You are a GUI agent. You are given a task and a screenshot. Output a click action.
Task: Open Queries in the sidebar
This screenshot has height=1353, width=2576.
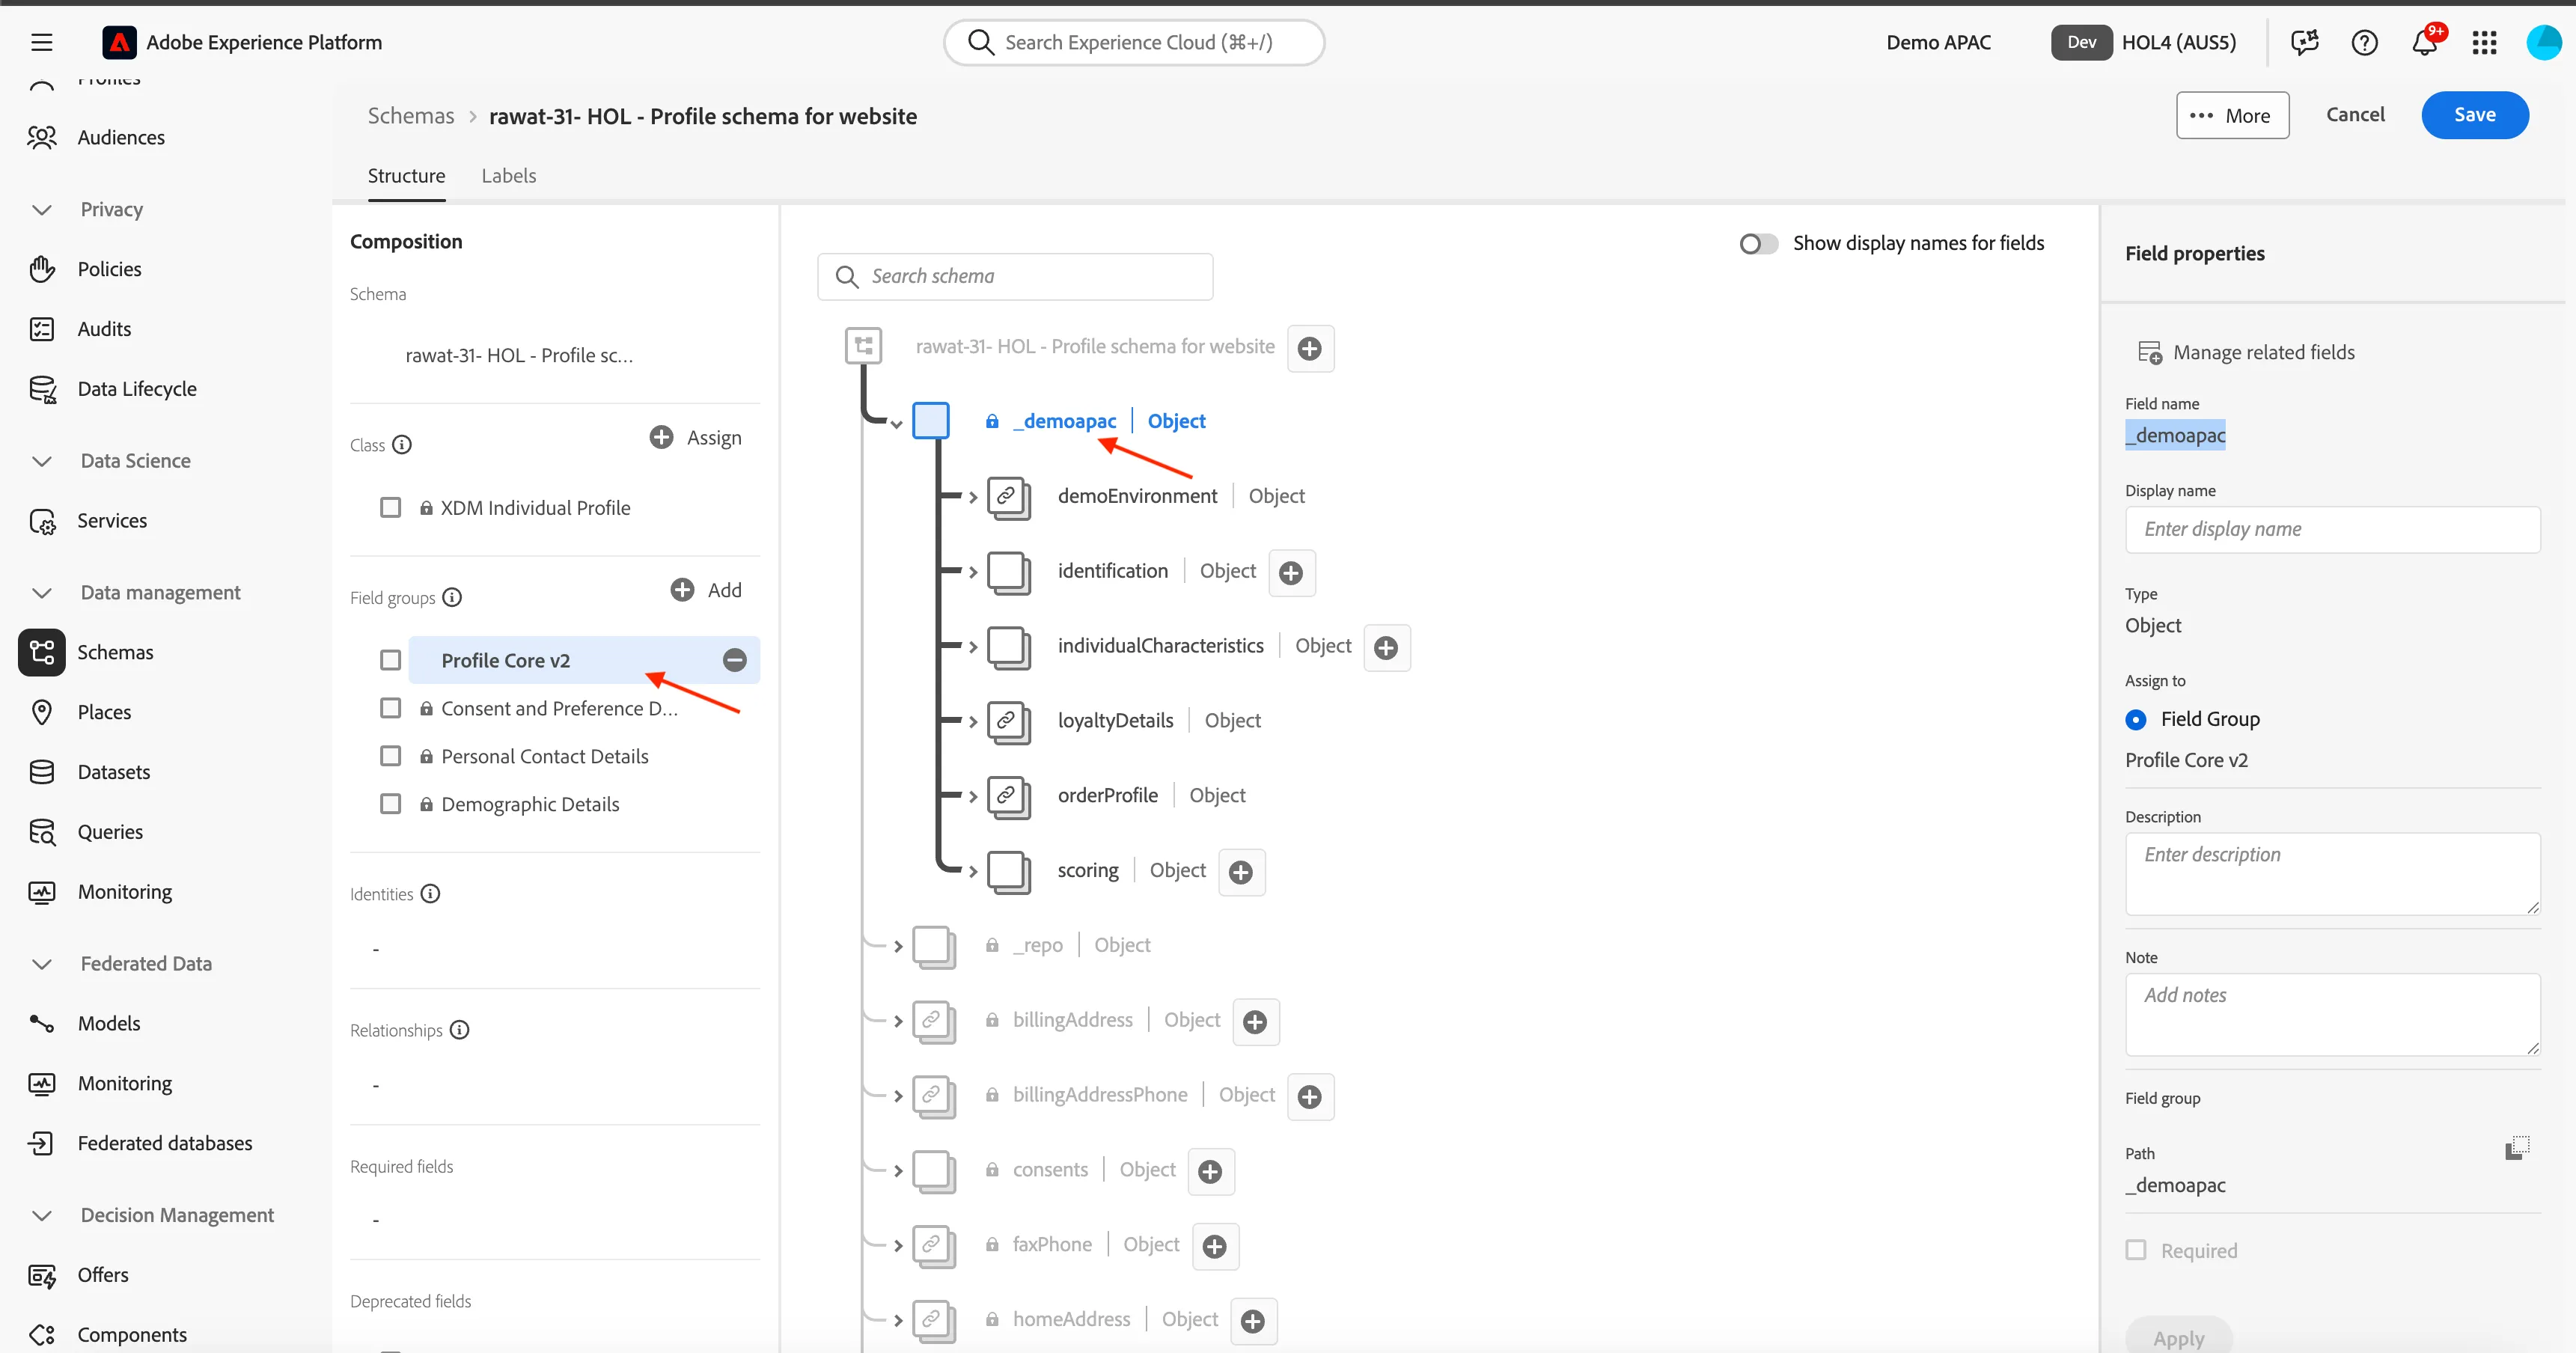110,832
